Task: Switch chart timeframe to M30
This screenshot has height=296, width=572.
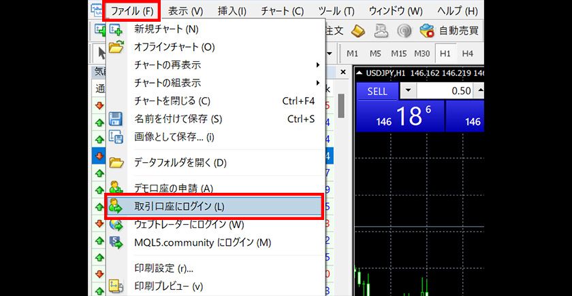Action: 422,54
